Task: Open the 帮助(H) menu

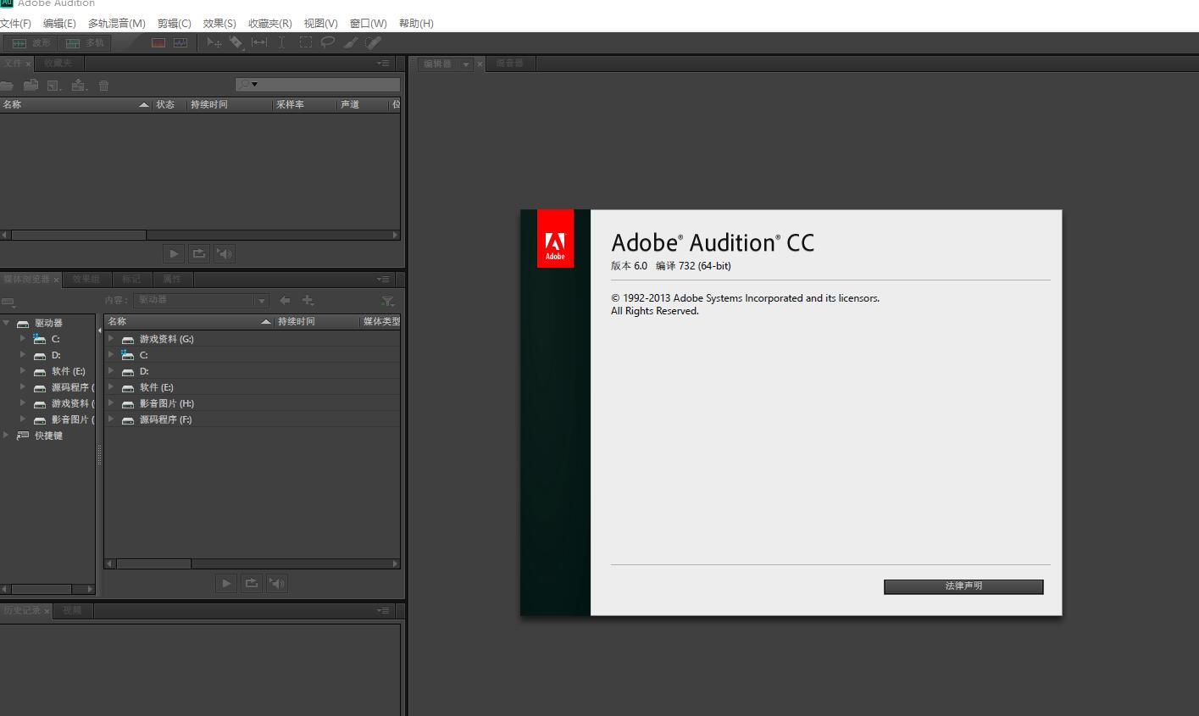Action: pos(416,24)
